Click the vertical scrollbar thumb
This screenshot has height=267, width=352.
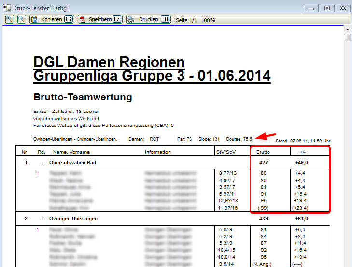(347, 38)
